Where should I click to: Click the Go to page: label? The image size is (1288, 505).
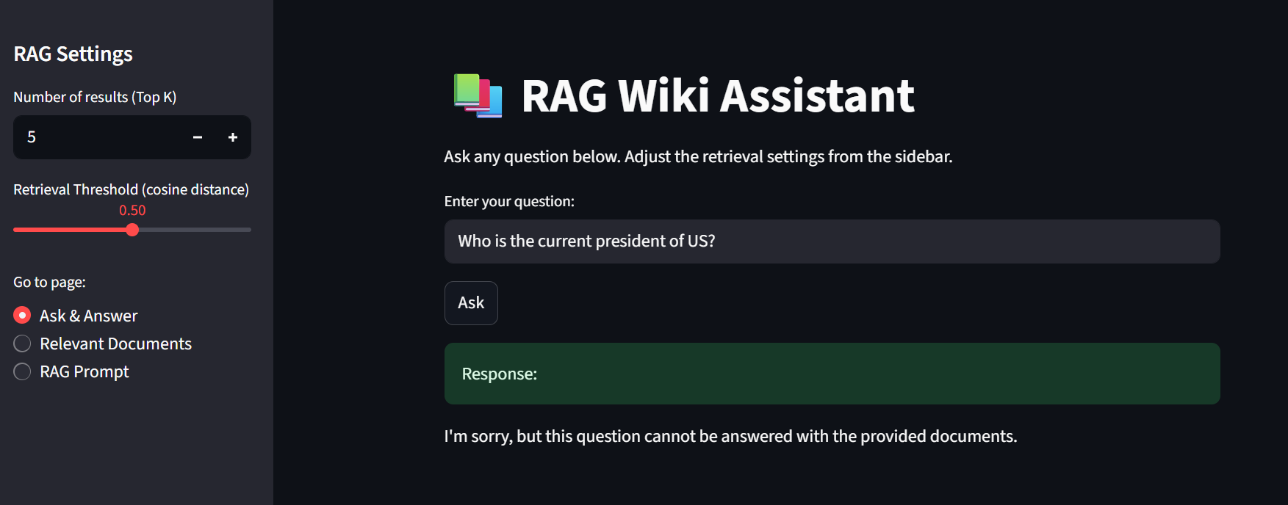(x=48, y=281)
